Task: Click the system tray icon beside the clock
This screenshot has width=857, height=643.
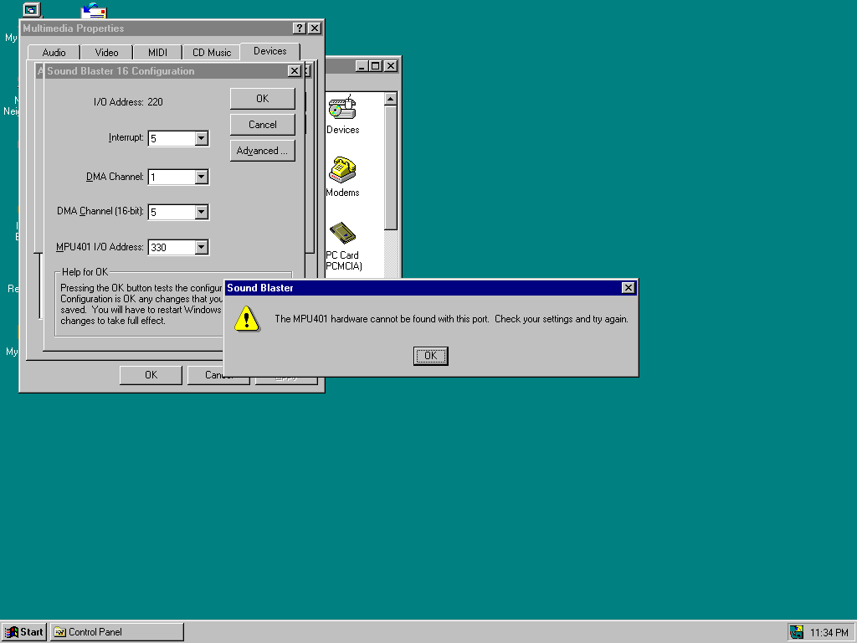Action: click(x=797, y=632)
